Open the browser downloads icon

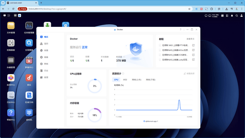pyautogui.click(x=226, y=9)
